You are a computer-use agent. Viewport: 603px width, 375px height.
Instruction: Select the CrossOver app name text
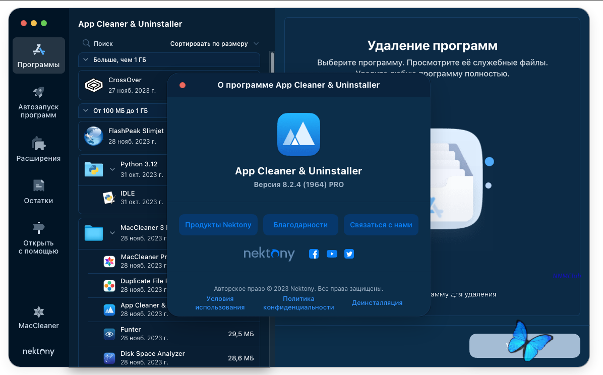coord(125,80)
